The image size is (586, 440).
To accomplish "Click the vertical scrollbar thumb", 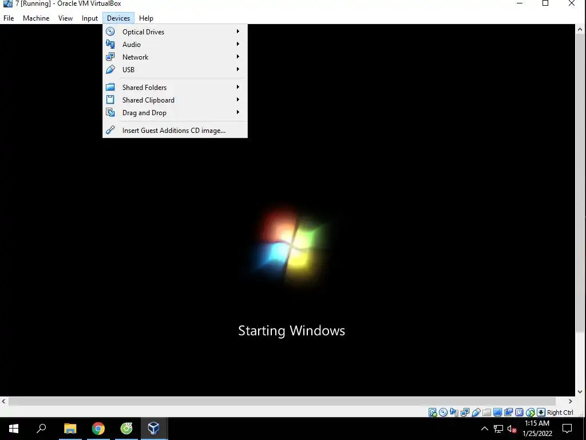I will [580, 183].
